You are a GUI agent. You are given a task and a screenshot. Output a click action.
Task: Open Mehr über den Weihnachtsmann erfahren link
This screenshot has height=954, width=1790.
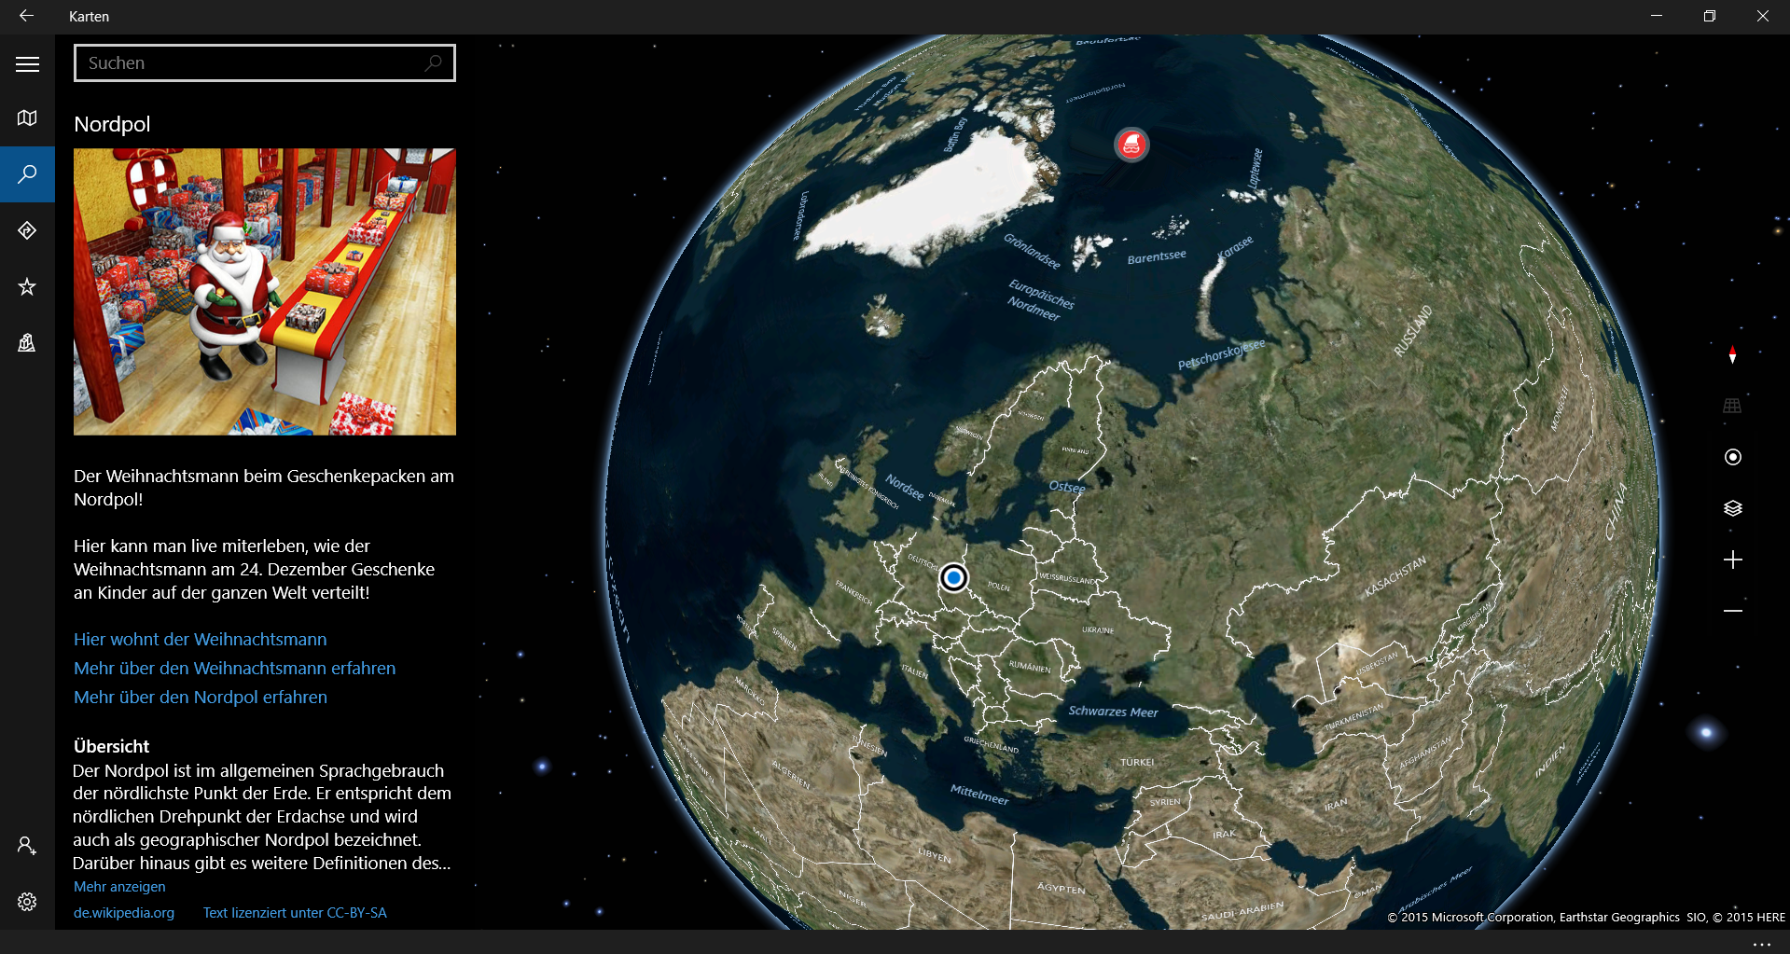pos(235,669)
